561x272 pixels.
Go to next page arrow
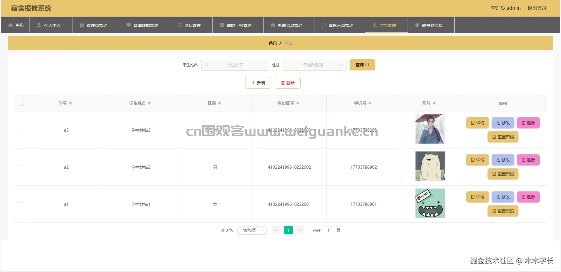coord(300,230)
